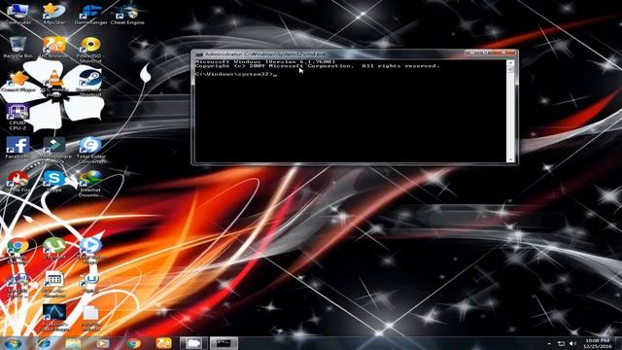Image resolution: width=622 pixels, height=350 pixels.
Task: Open the volume control in system tray
Action: [x=572, y=343]
